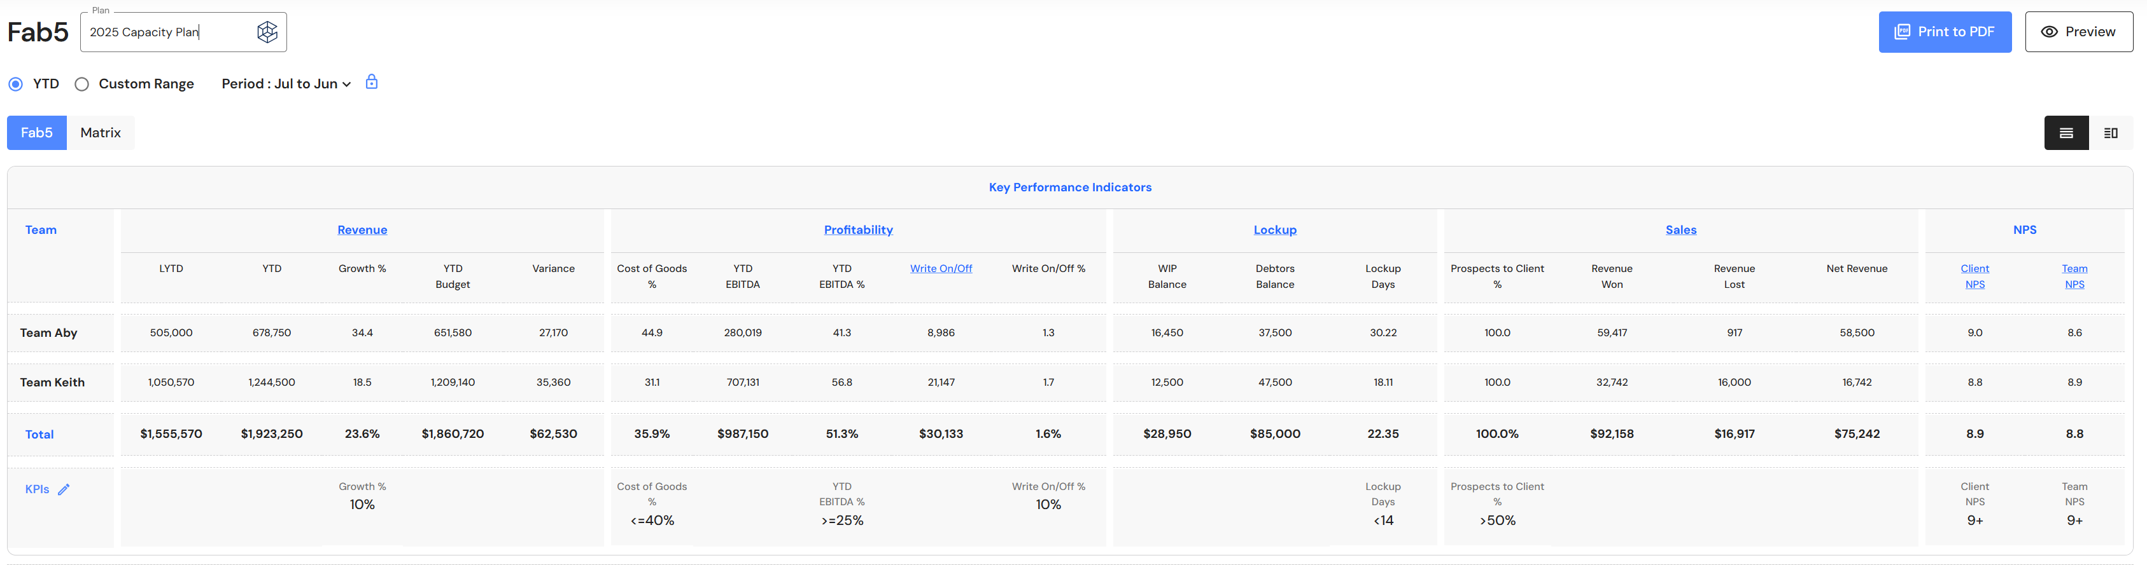The height and width of the screenshot is (565, 2147).
Task: Click the Growth % KPI target 10%
Action: 363,505
